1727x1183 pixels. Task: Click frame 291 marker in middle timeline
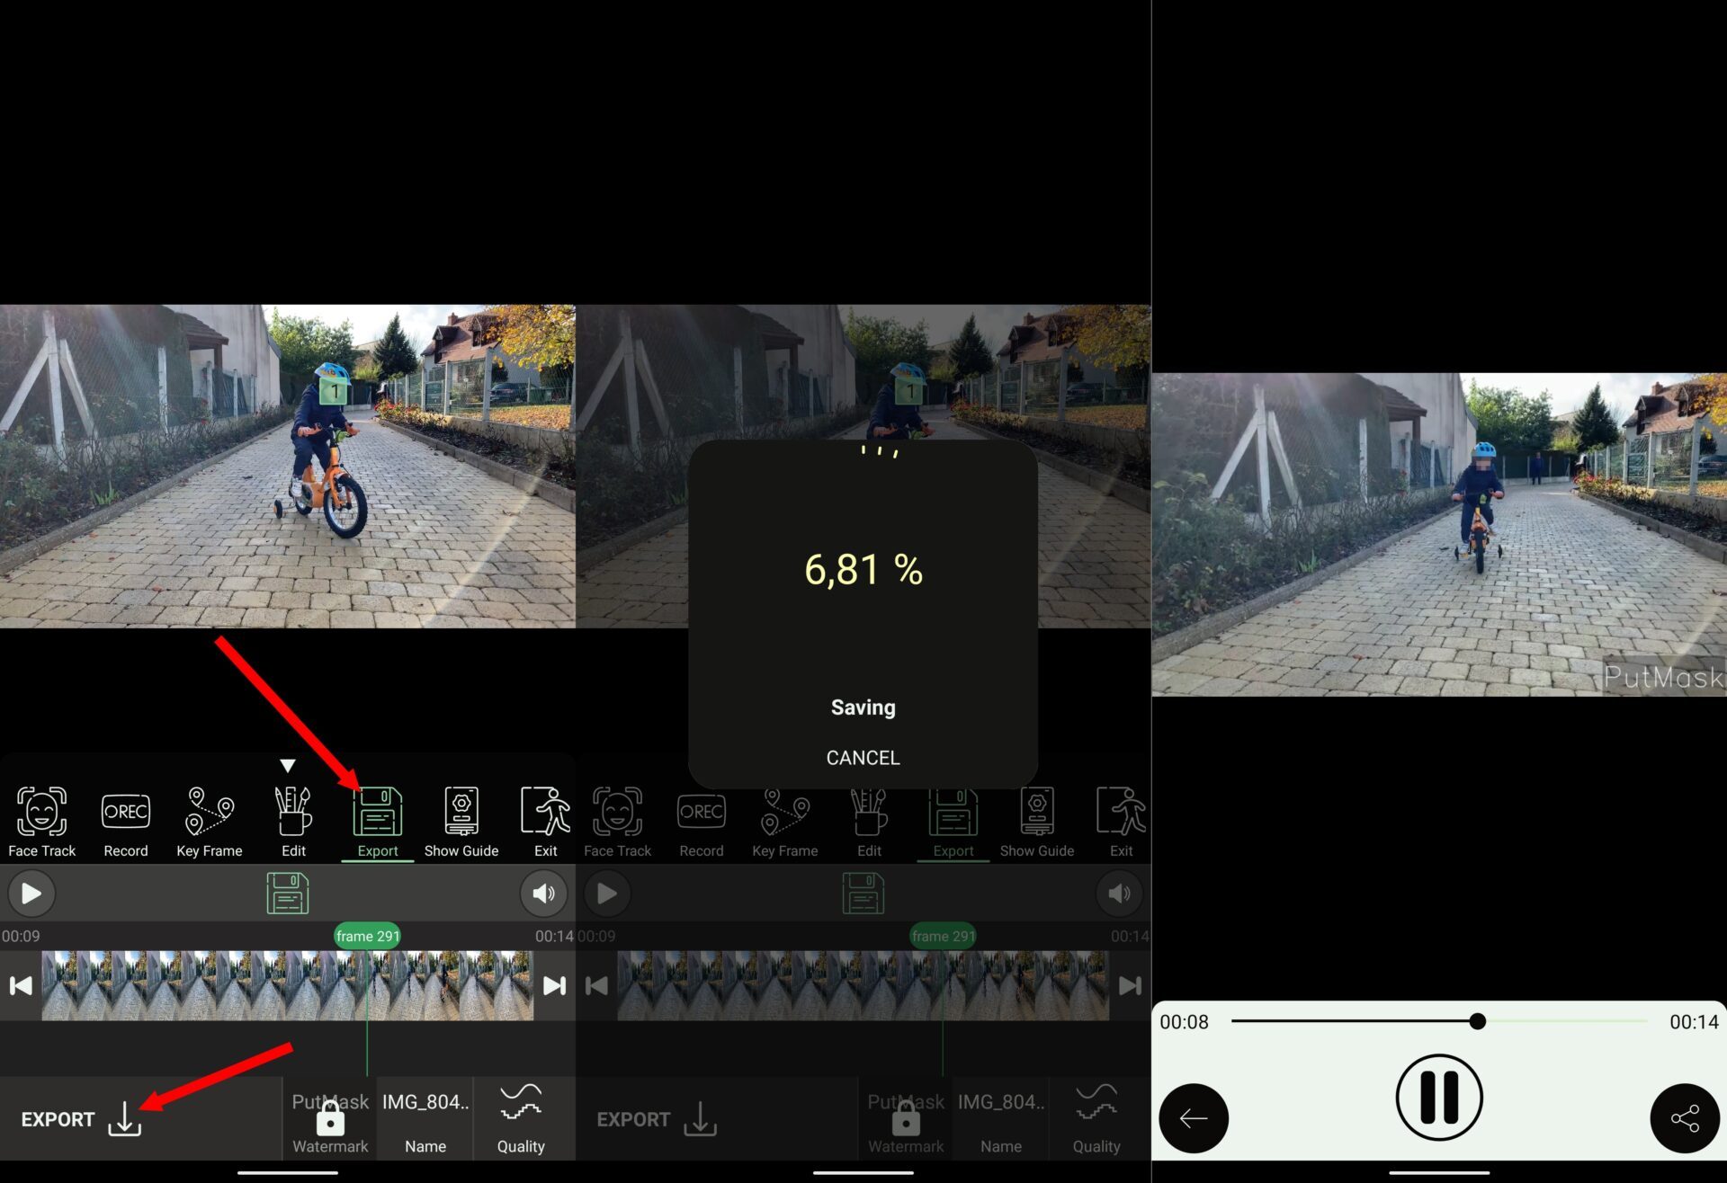pos(943,936)
